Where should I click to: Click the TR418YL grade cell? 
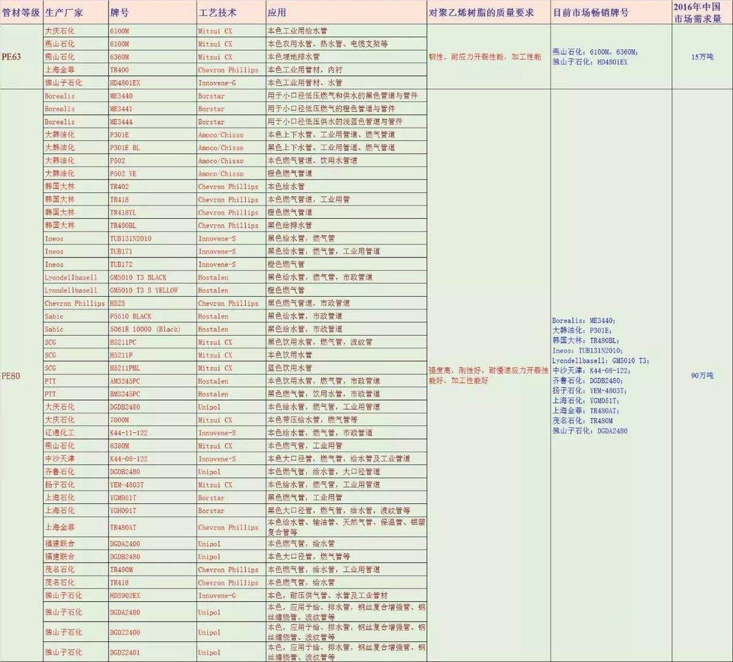(x=152, y=212)
